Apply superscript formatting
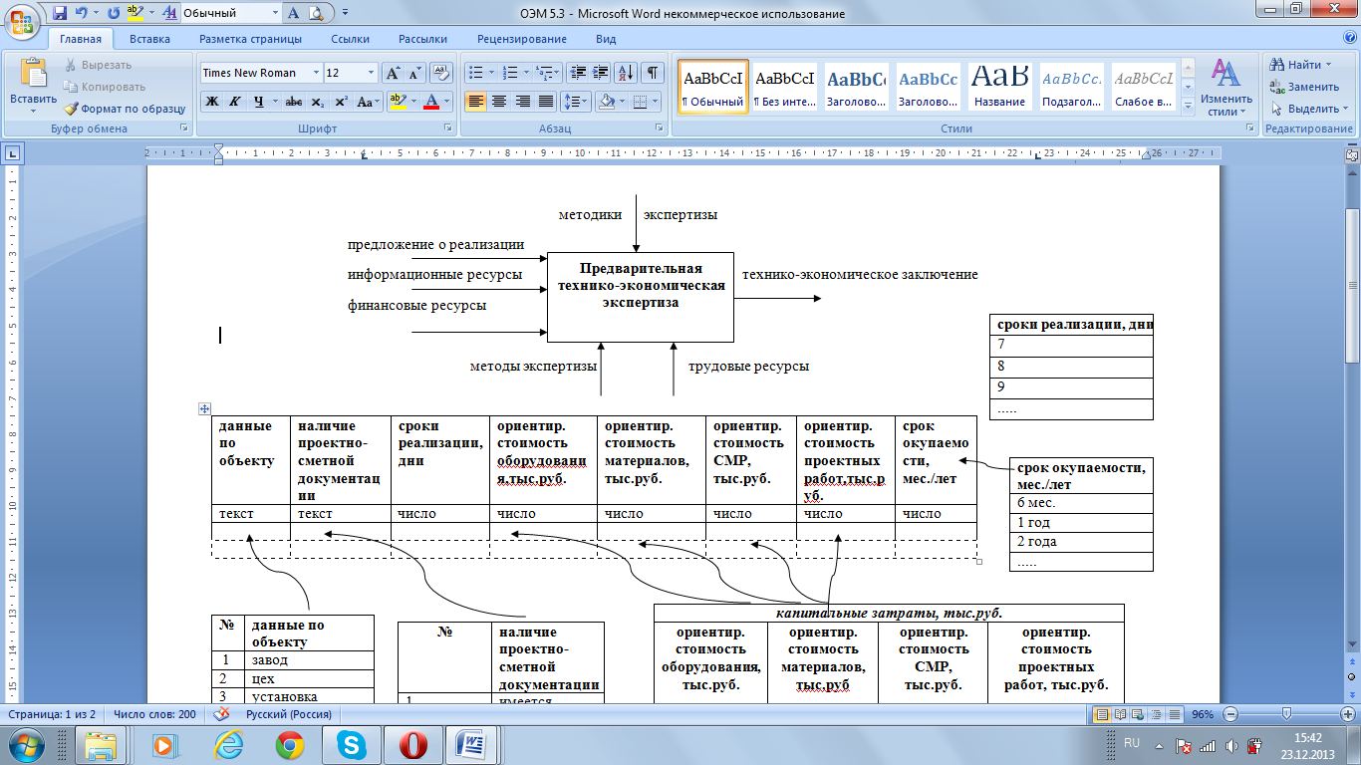This screenshot has width=1361, height=765. 341,102
